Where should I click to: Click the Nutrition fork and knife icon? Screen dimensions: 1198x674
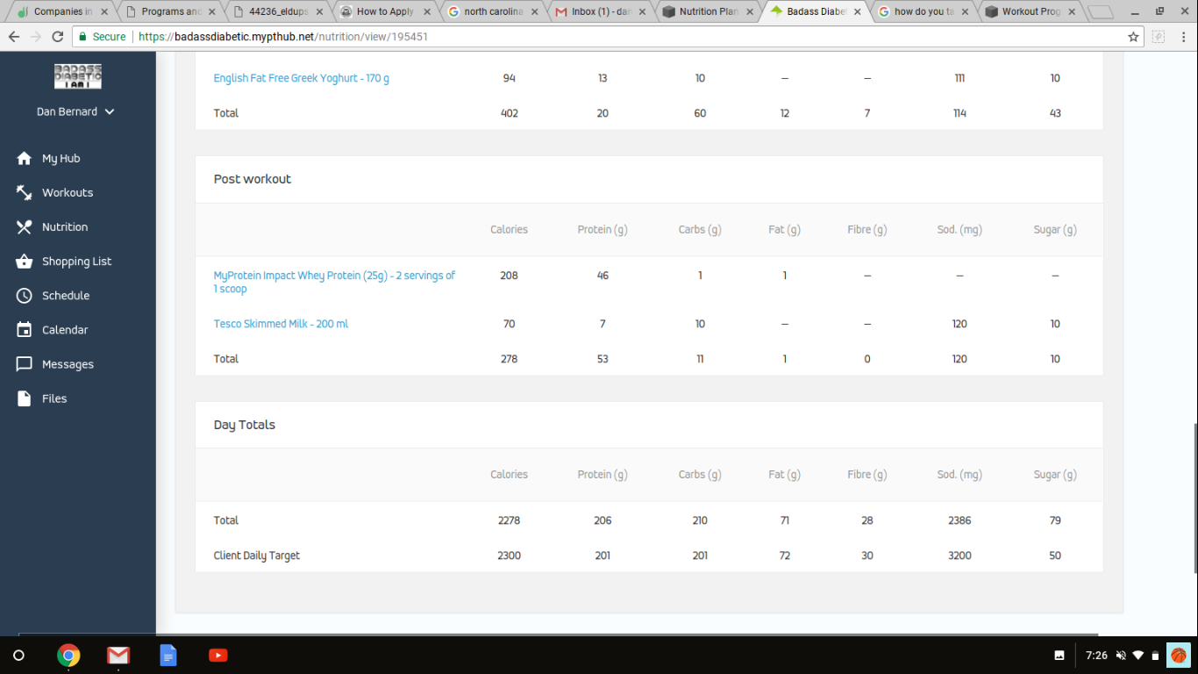(25, 226)
